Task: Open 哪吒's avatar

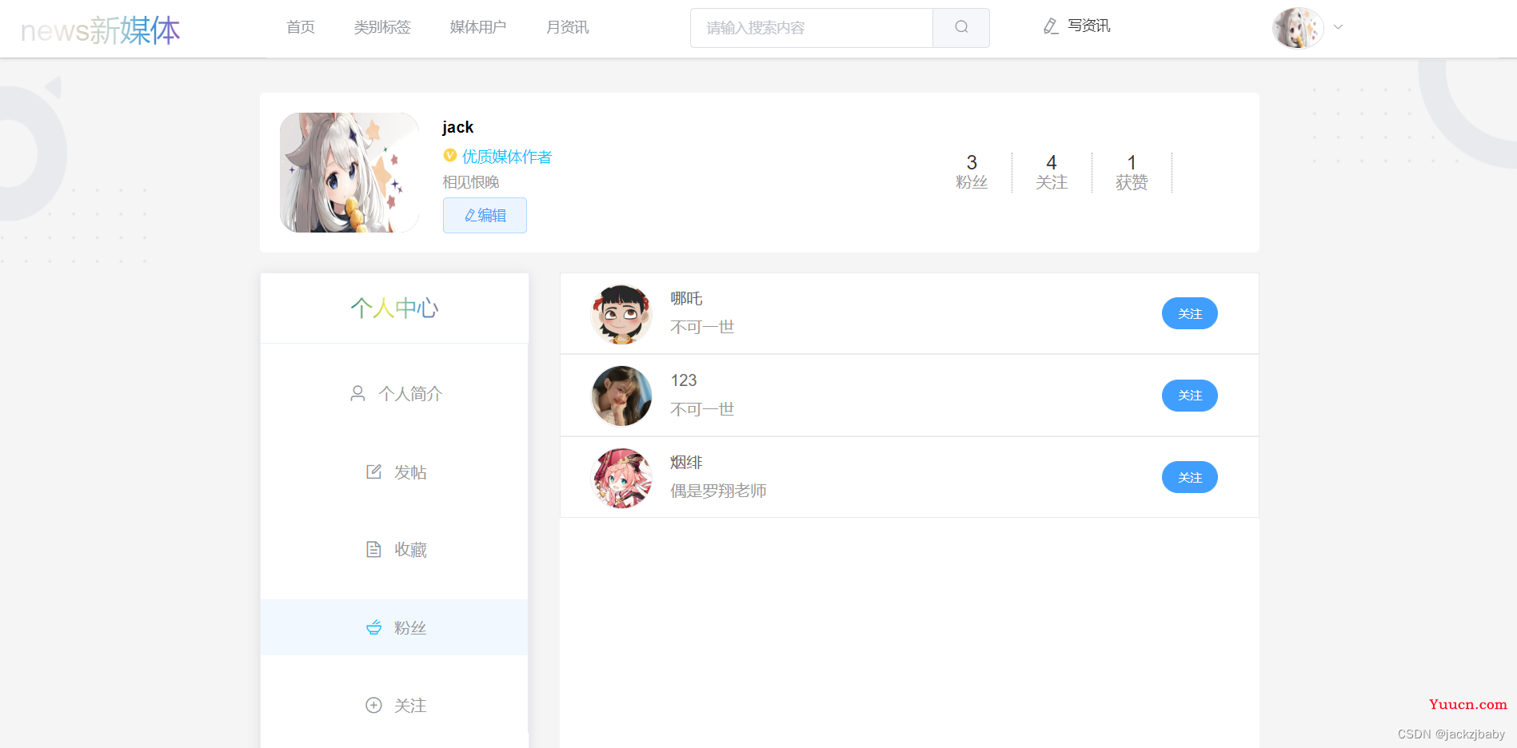Action: [621, 314]
